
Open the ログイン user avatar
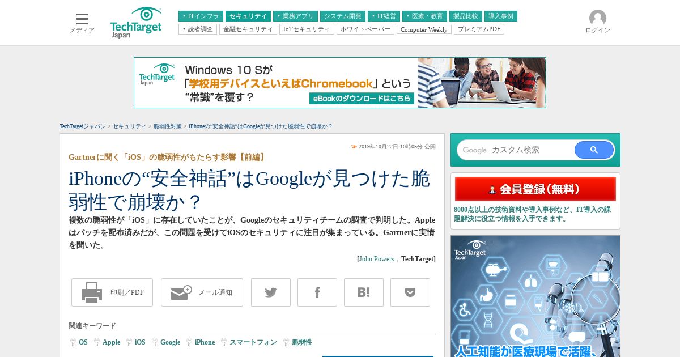pos(598,18)
